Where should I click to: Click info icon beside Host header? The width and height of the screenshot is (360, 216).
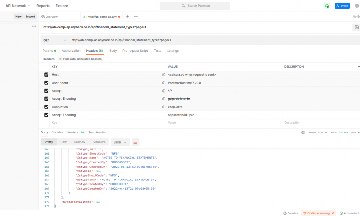point(164,75)
